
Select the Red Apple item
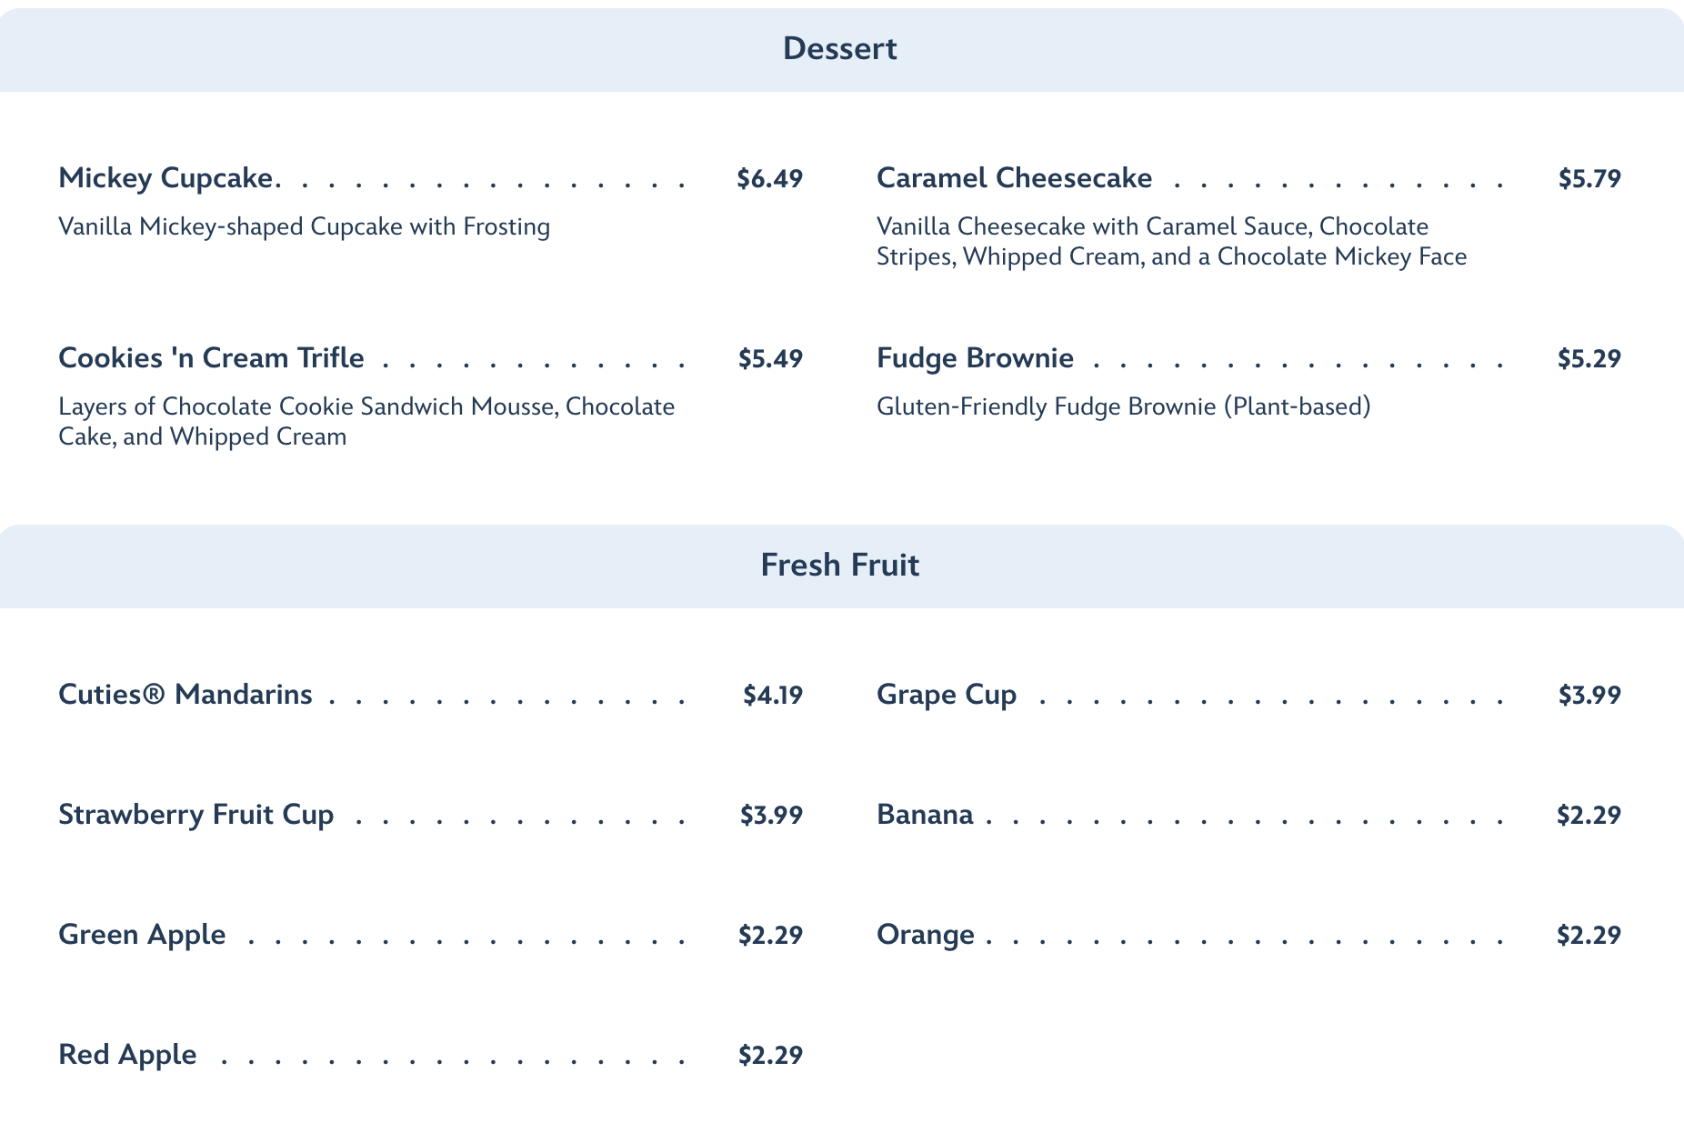click(127, 1055)
